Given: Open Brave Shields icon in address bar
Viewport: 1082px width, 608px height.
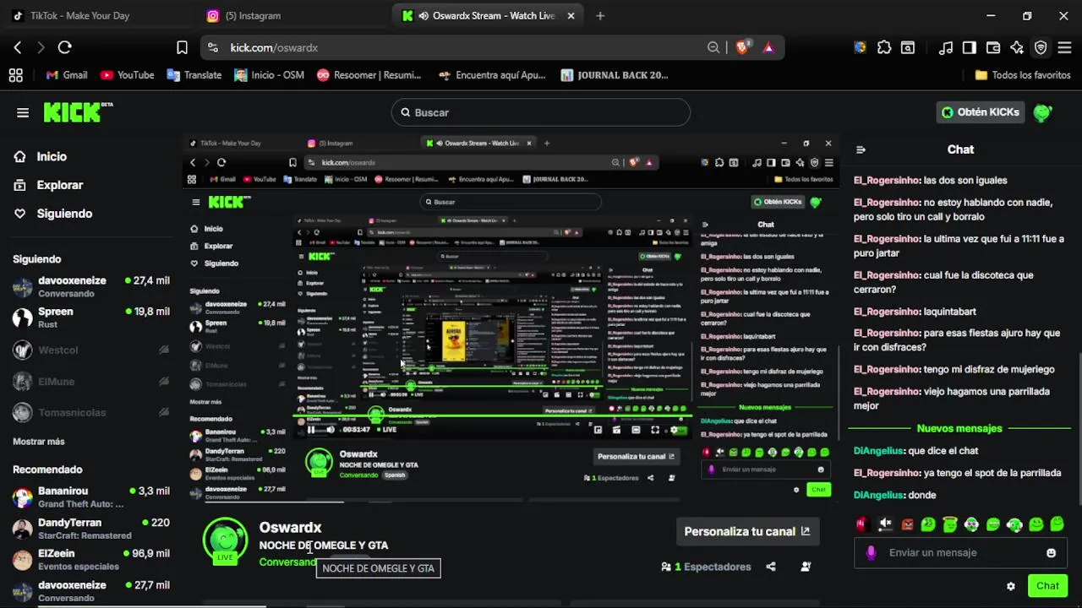Looking at the screenshot, I should [x=742, y=48].
